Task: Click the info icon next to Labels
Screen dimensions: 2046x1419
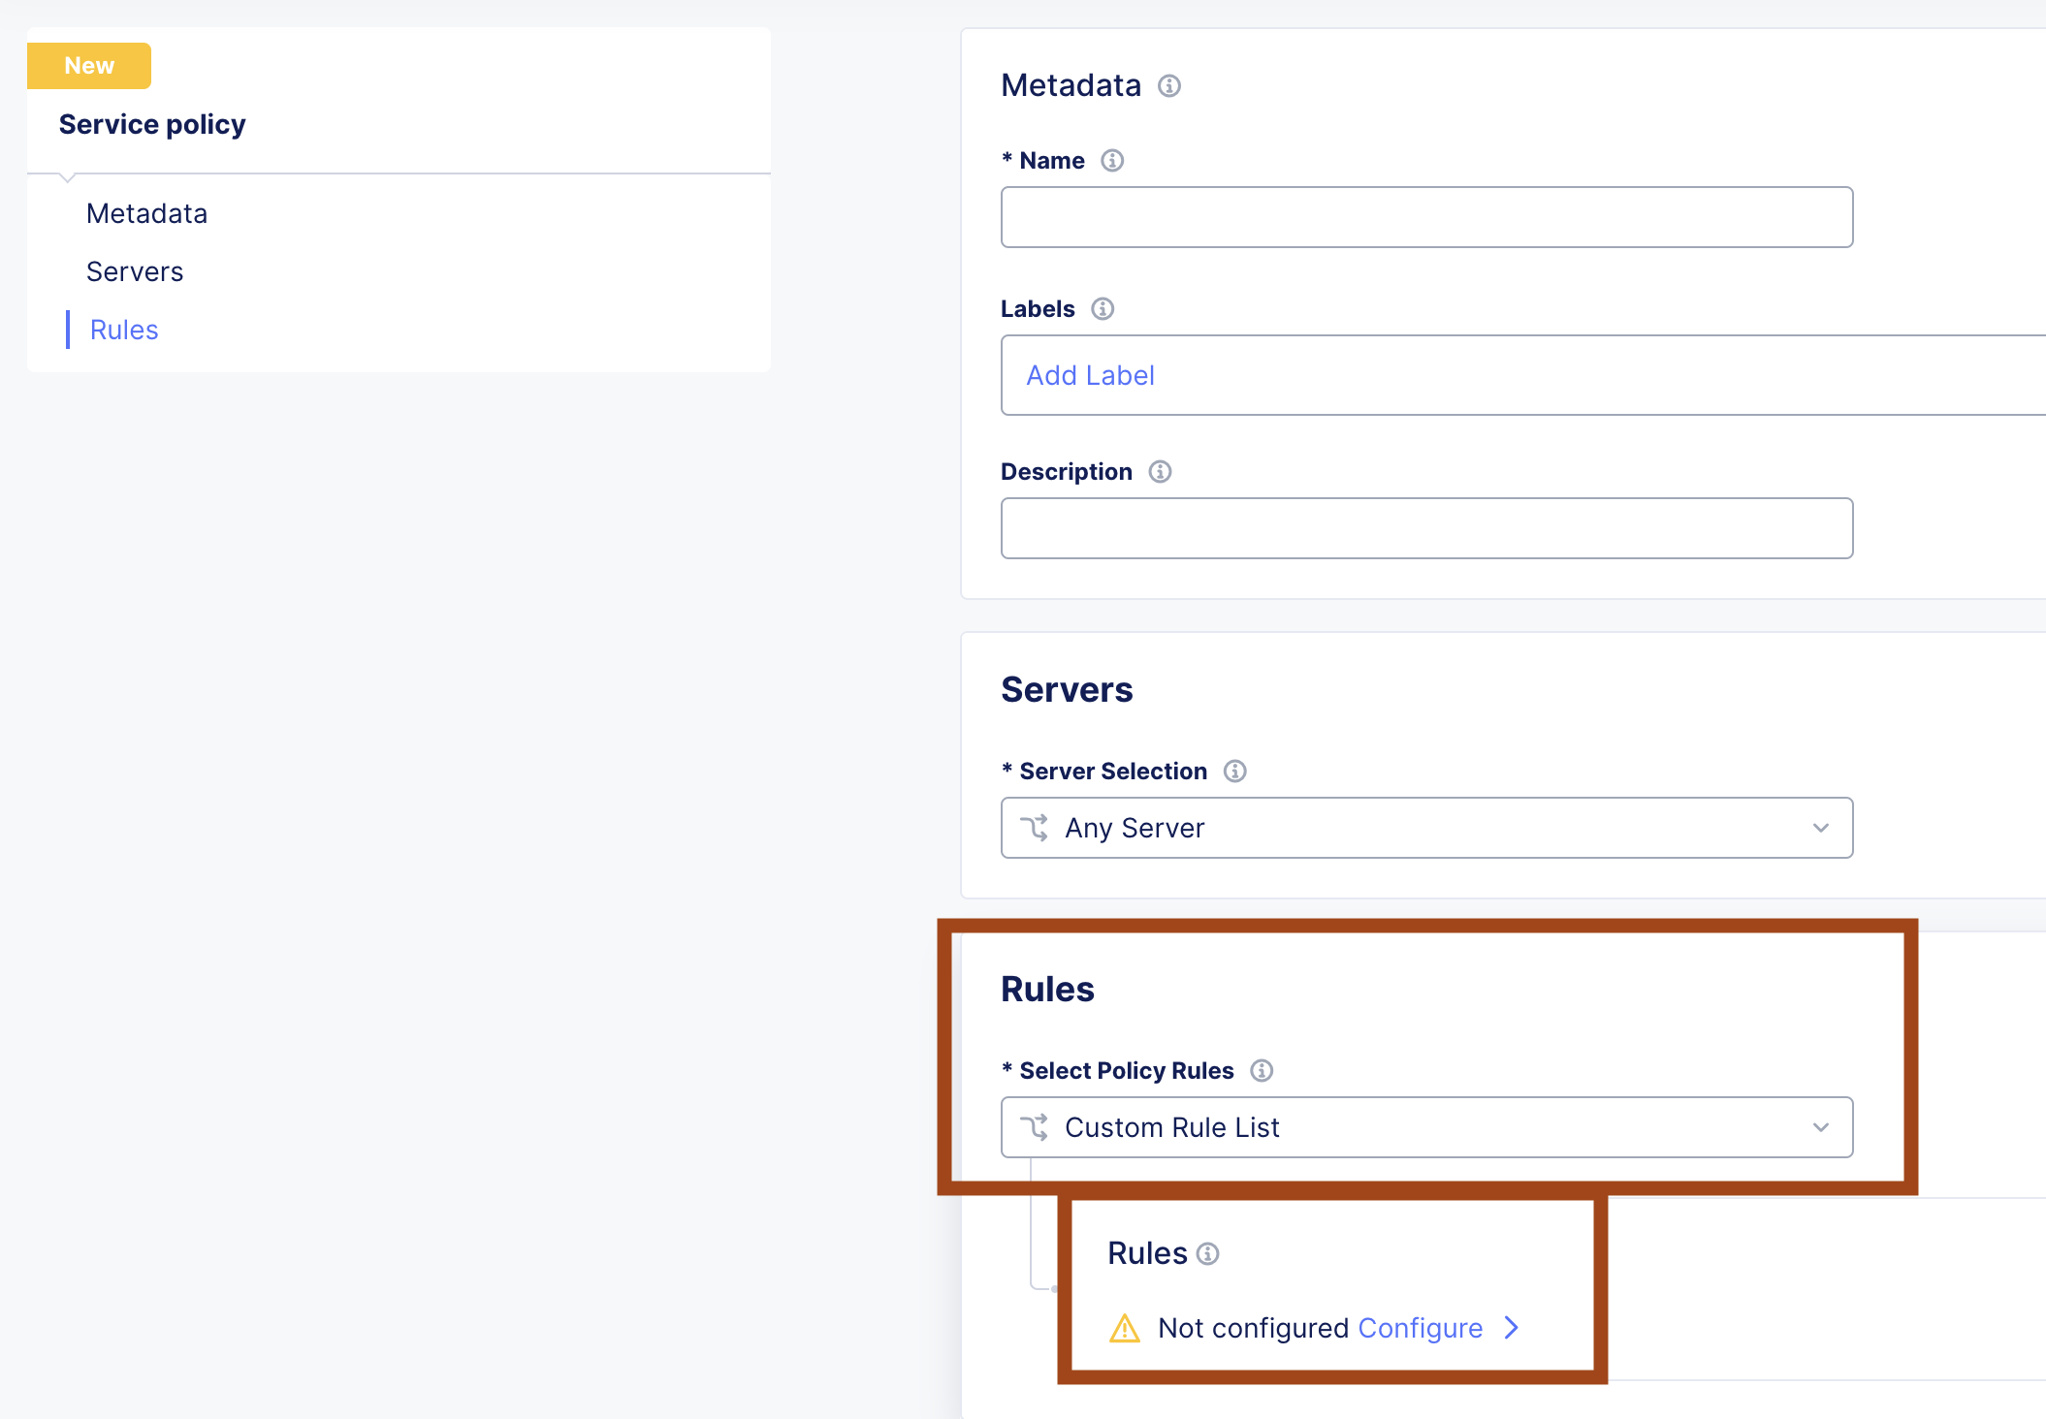Action: [1102, 309]
